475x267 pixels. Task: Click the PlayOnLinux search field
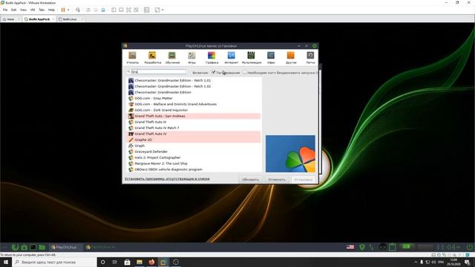157,72
